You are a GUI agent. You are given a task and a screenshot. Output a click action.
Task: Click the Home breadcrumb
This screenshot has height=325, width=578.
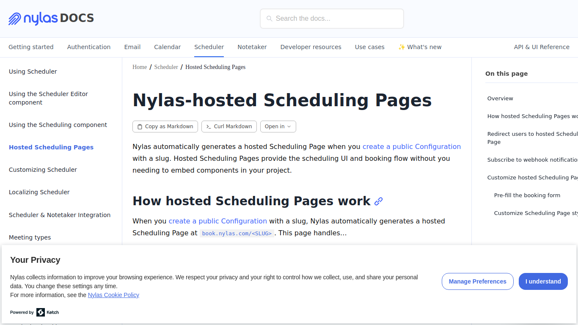[x=140, y=67]
